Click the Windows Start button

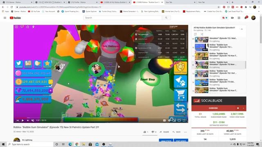click(x=3, y=144)
